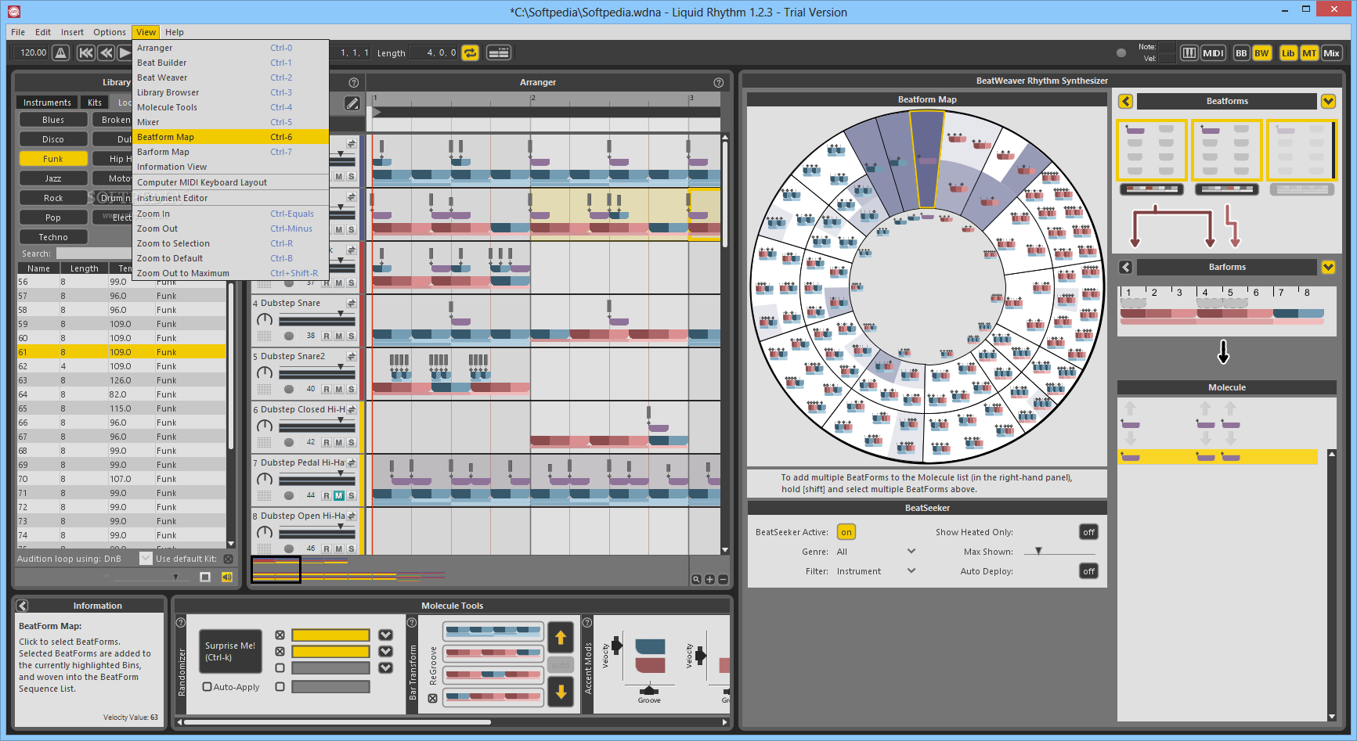Click Bar Transform up arrow button
1357x741 pixels.
561,638
